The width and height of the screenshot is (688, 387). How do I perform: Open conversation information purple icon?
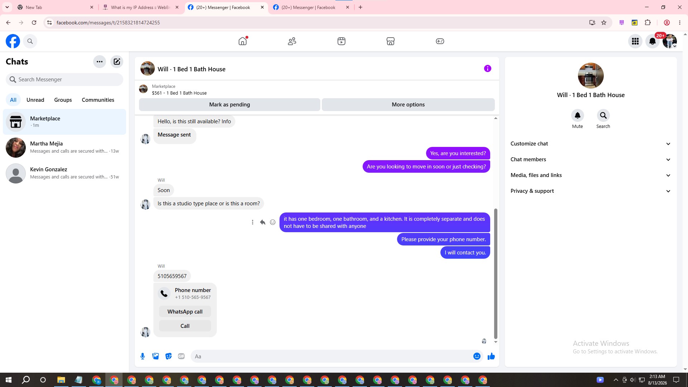[x=488, y=68]
